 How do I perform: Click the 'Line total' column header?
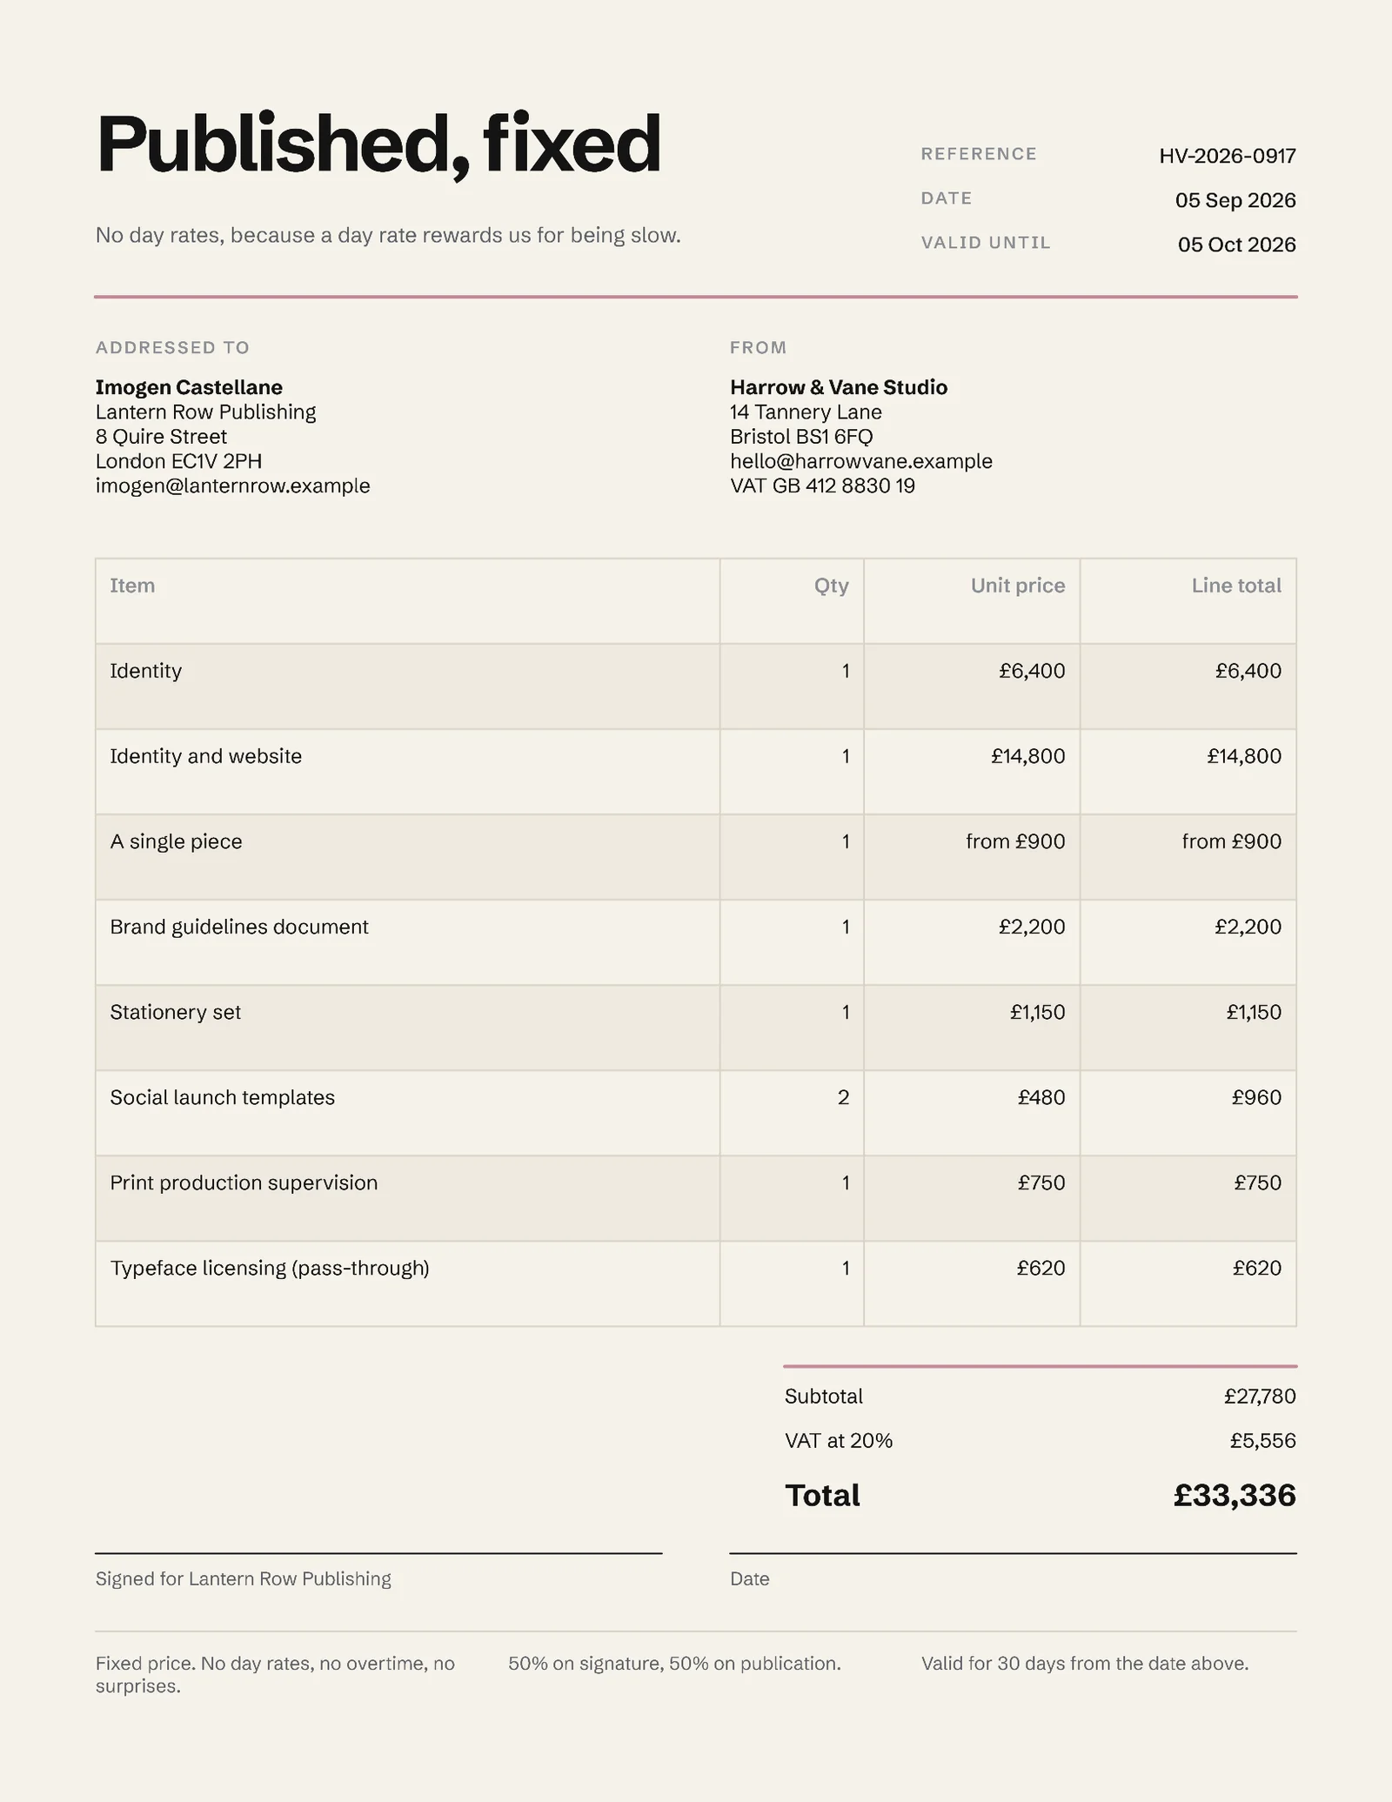(x=1235, y=586)
